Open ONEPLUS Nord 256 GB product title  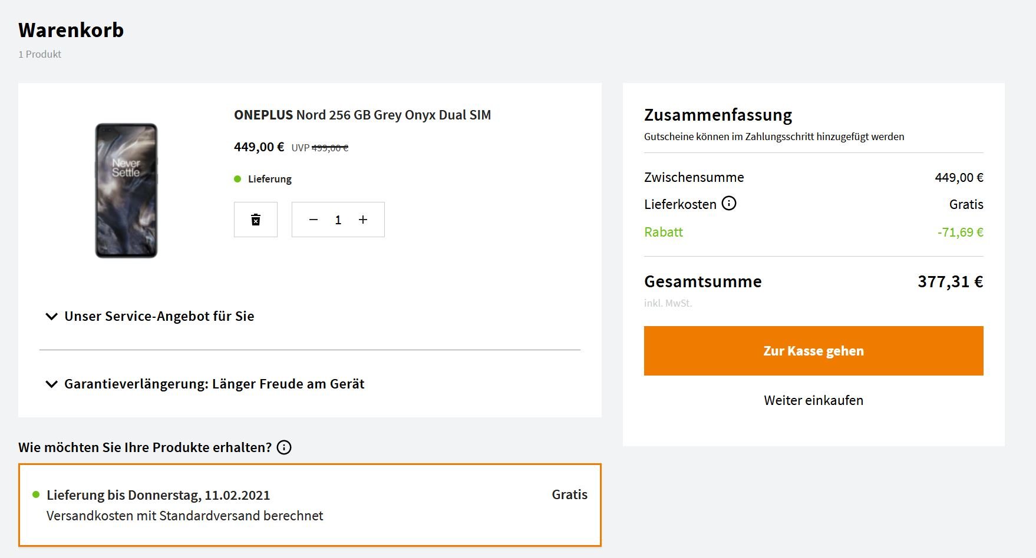(362, 115)
